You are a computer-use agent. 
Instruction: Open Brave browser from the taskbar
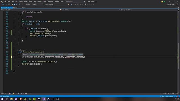(x=21, y=99)
